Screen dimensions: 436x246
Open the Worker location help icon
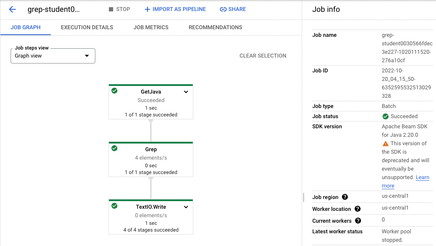pyautogui.click(x=358, y=209)
